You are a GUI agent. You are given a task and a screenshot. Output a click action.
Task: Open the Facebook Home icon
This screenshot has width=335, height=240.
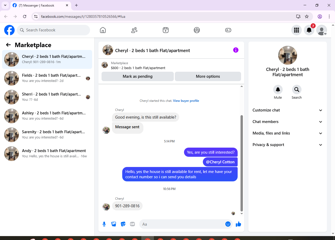point(103,30)
